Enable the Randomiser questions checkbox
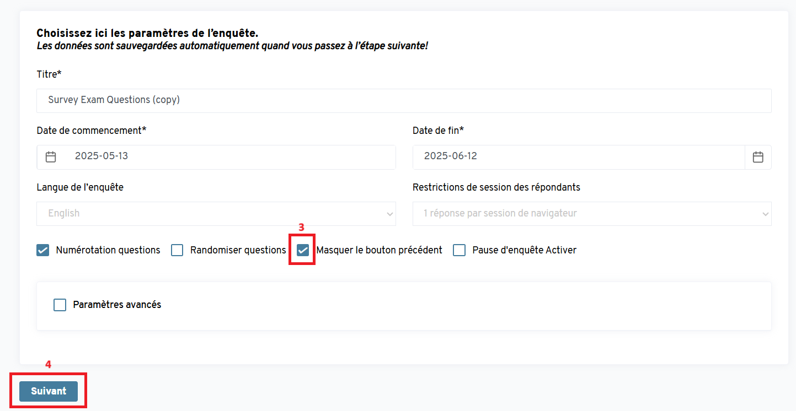Screen dimensions: 796x411 177,250
